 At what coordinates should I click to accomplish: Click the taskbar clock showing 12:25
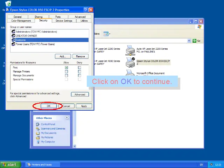click(218, 164)
